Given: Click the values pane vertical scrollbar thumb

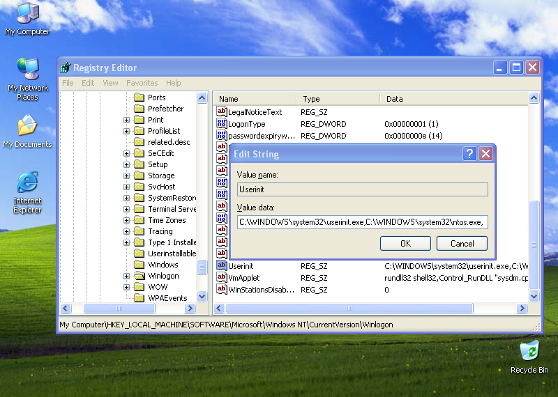Looking at the screenshot, I should coord(534,245).
